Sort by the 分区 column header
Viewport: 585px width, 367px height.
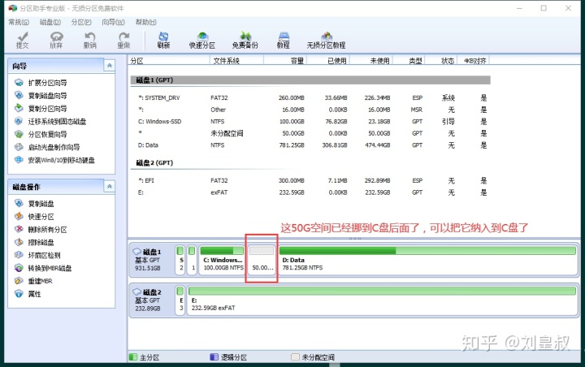click(x=169, y=61)
